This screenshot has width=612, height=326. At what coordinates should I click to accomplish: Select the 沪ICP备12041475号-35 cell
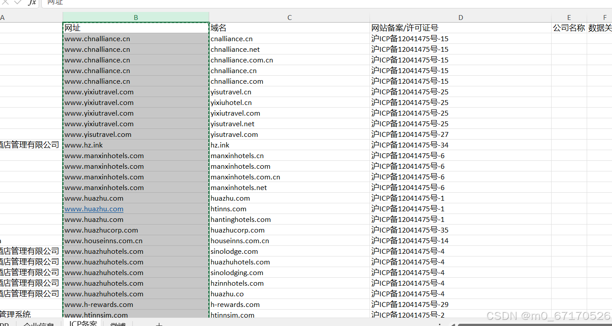tap(461, 230)
